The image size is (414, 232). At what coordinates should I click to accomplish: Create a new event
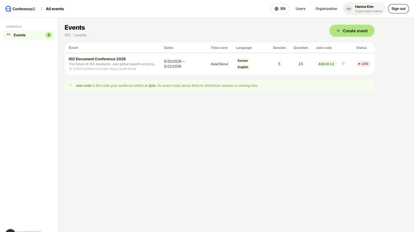(352, 31)
